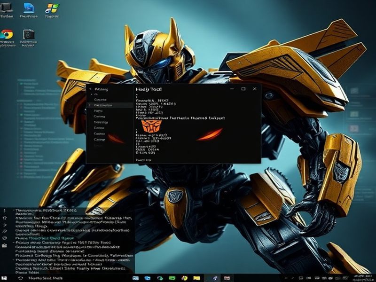
Task: Open the taskbar clock and date
Action: 362,278
